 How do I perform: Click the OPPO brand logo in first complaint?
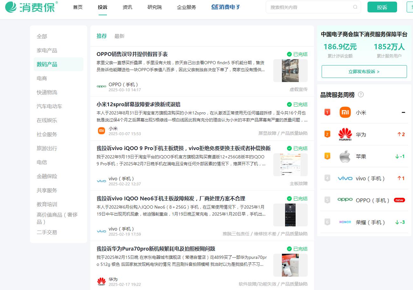tap(101, 86)
